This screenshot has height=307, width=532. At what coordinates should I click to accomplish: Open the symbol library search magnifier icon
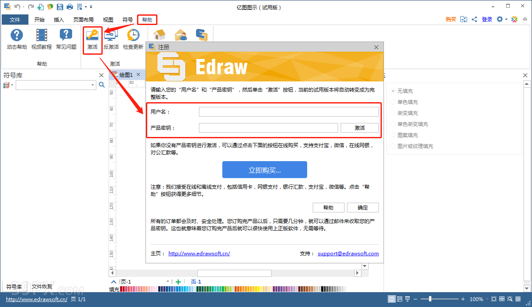pyautogui.click(x=101, y=85)
